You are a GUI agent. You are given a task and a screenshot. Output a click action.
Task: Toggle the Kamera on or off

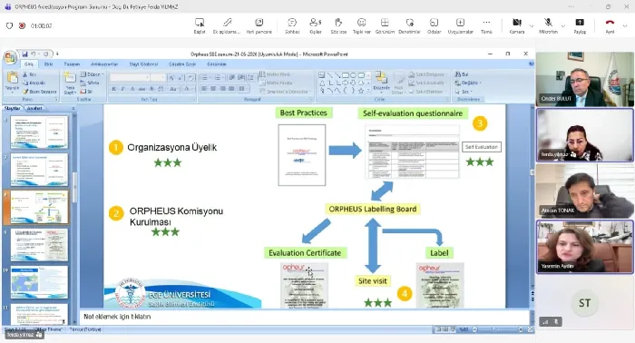coord(517,25)
